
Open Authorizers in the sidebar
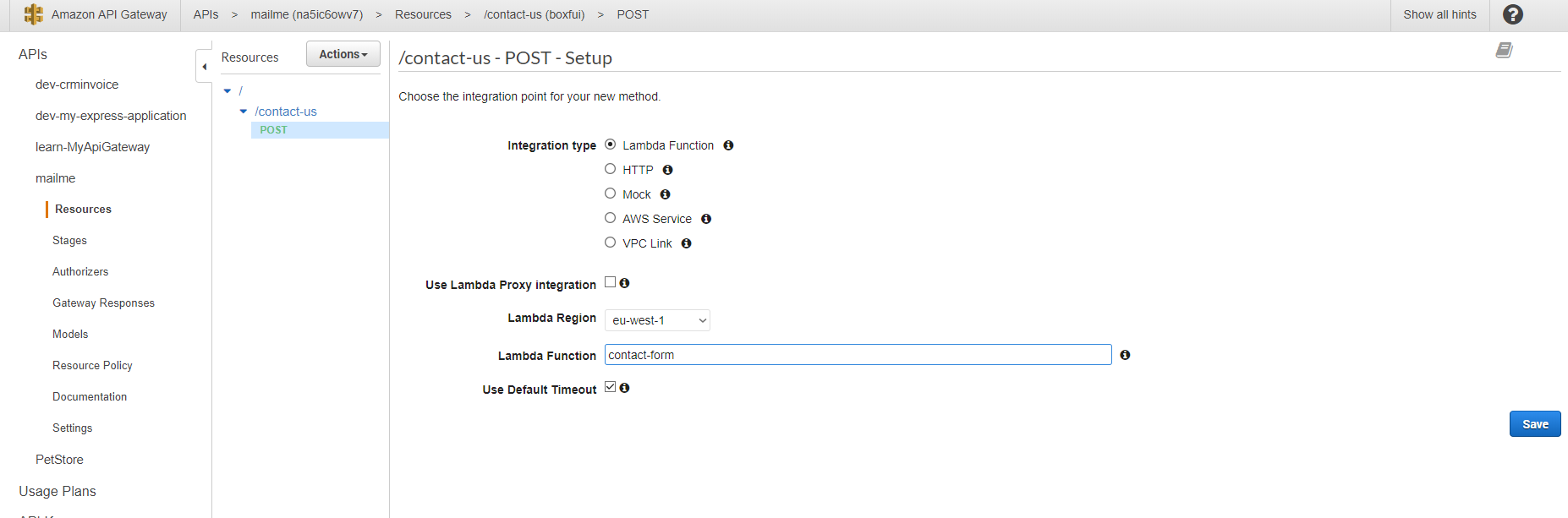pos(80,272)
